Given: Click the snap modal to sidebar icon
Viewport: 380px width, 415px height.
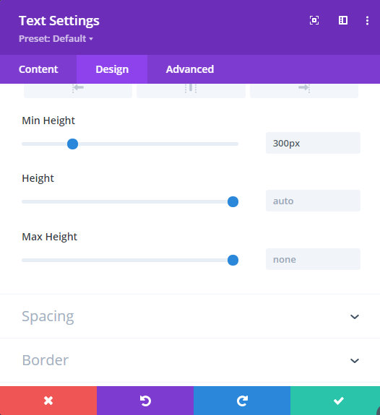Looking at the screenshot, I should 343,20.
